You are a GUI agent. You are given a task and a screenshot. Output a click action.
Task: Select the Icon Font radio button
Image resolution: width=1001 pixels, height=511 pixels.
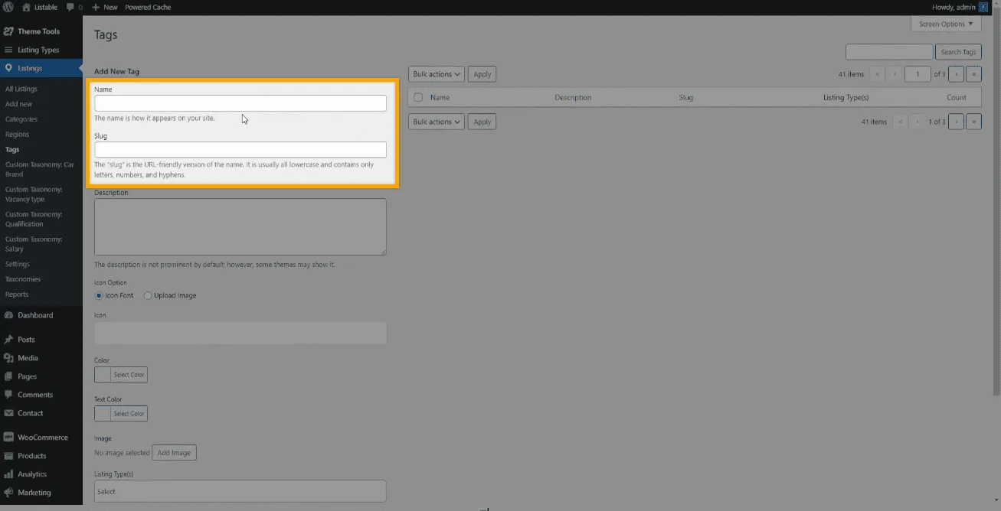pos(99,295)
